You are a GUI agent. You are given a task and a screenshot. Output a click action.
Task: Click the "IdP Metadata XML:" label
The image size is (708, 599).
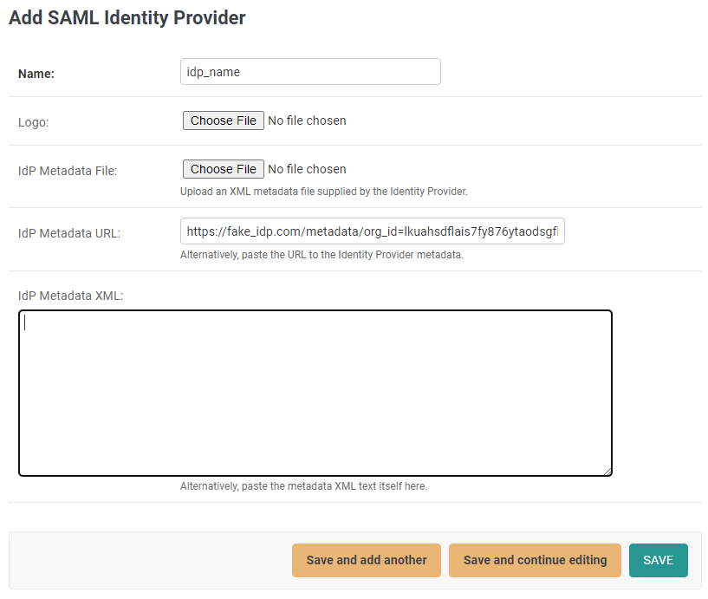click(x=71, y=296)
